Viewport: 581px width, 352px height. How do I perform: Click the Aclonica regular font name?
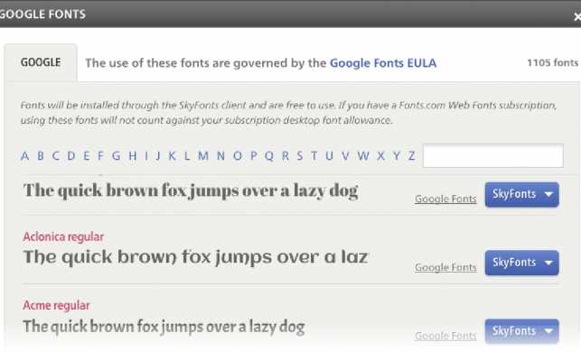[x=63, y=236]
